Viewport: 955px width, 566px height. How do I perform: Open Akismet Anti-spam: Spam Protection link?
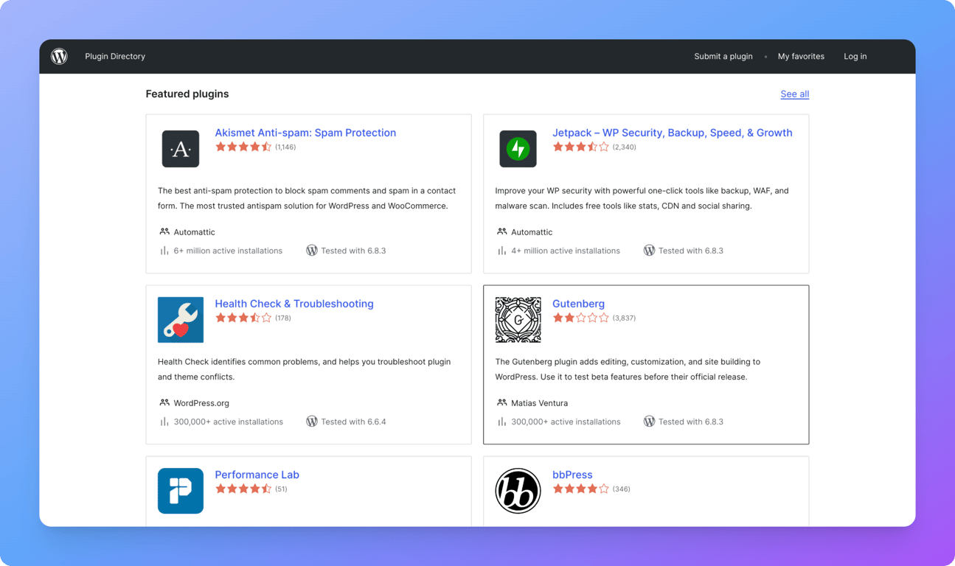pos(305,133)
